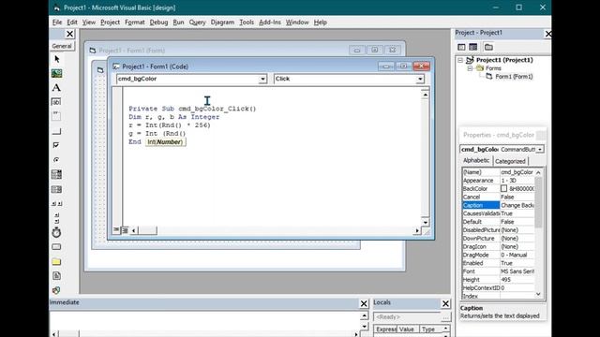Click Toggle Folders icon in Project panel

[488, 47]
